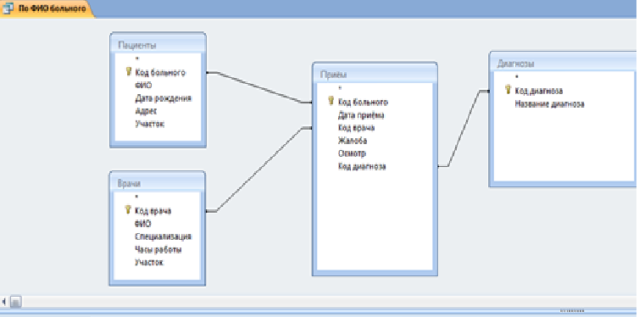The height and width of the screenshot is (317, 639).
Task: Select Дата рождения field in Пациенты
Action: [x=163, y=98]
